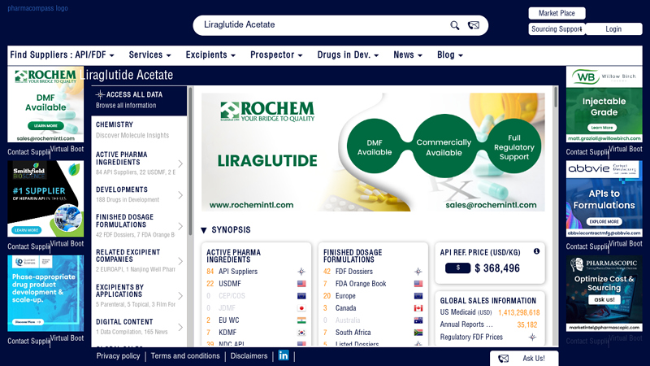Open the Prospector menu
The width and height of the screenshot is (650, 366).
[x=276, y=54]
